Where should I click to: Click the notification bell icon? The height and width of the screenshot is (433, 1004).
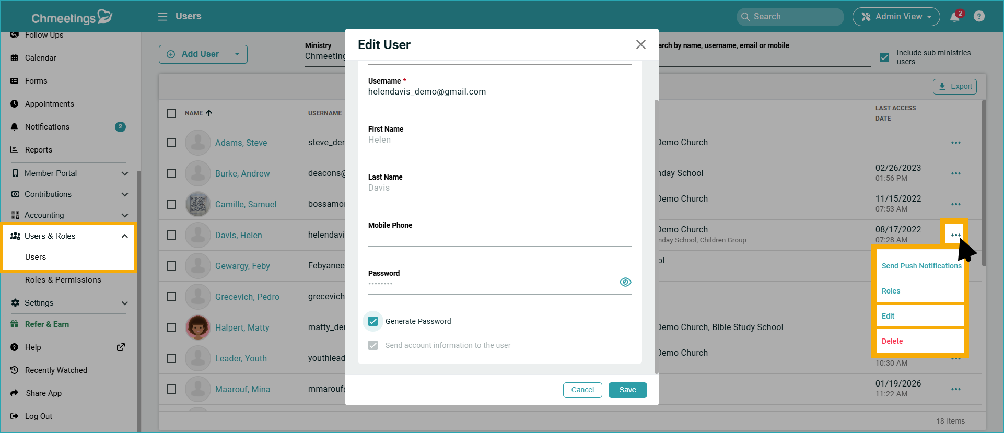(955, 17)
